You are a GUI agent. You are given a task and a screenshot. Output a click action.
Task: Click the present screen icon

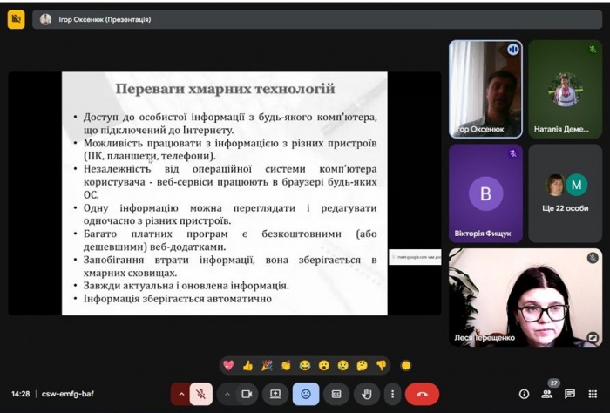point(275,394)
